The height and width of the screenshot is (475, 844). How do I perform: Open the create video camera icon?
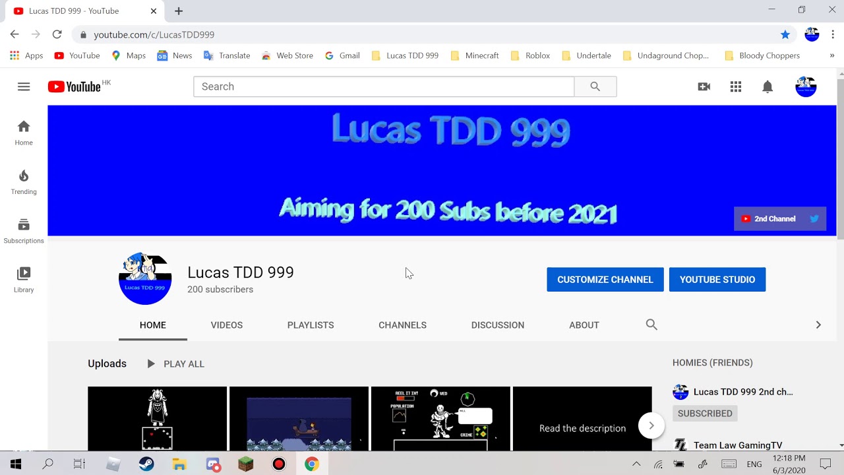tap(704, 86)
